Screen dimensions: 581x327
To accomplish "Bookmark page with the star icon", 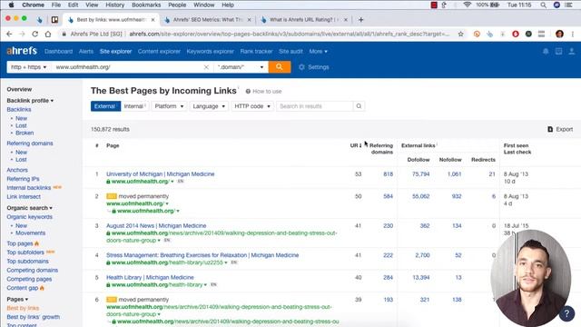I will coord(460,35).
